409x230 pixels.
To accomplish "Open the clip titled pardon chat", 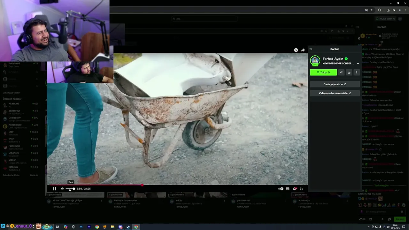I will [x=243, y=201].
